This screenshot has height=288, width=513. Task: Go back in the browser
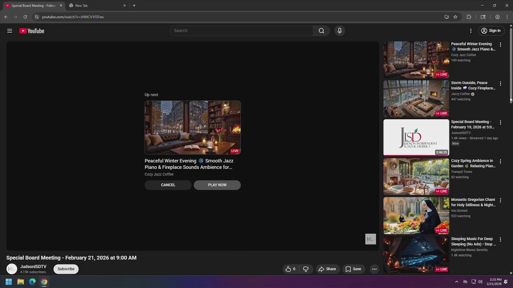(6, 17)
